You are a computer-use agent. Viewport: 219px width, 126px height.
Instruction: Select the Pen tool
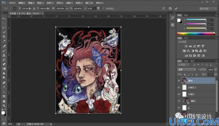pos(4,83)
